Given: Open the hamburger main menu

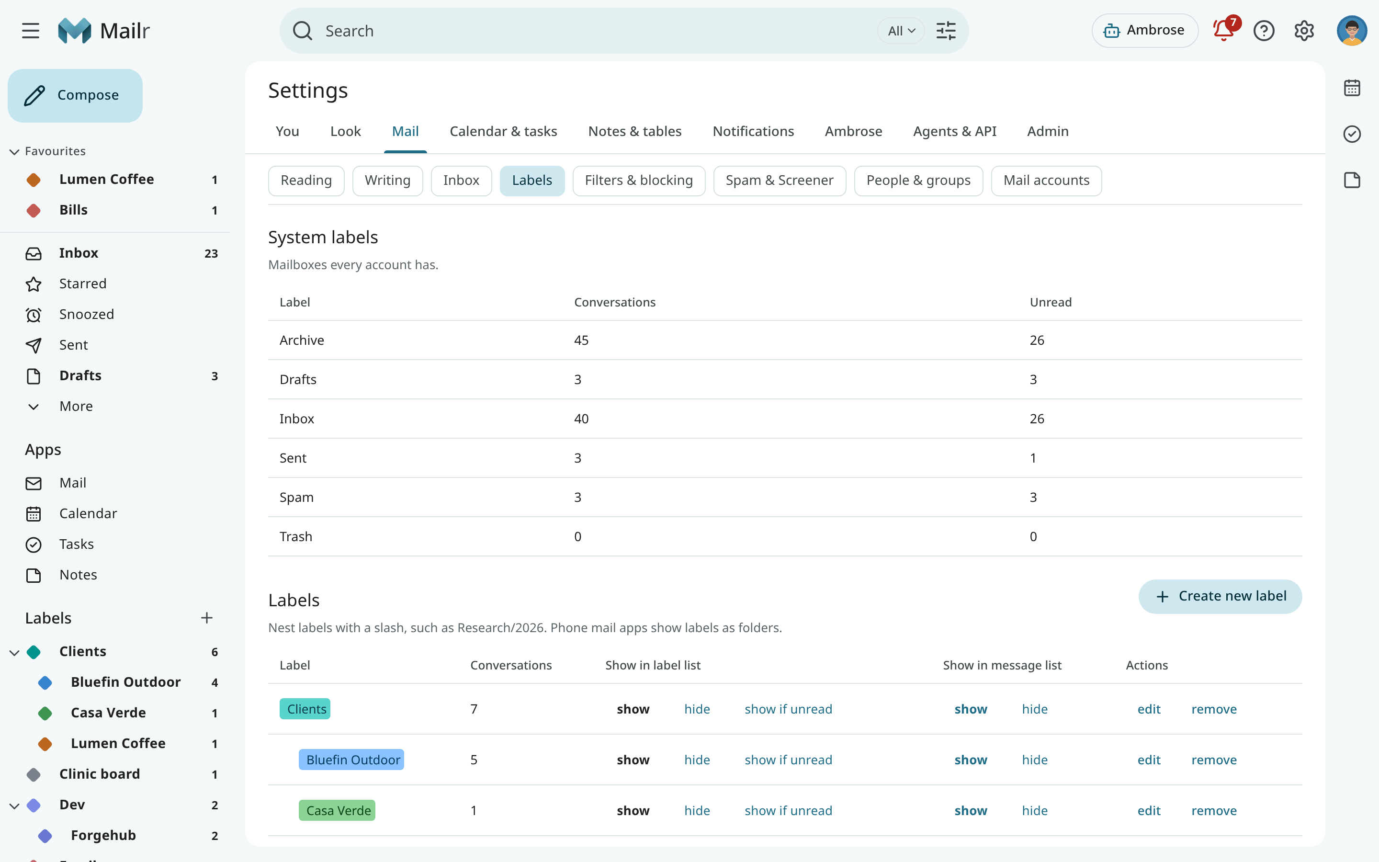Looking at the screenshot, I should coord(31,31).
